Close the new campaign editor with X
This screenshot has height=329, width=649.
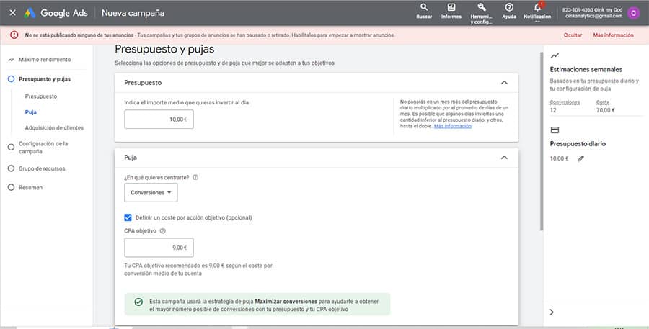[12, 13]
